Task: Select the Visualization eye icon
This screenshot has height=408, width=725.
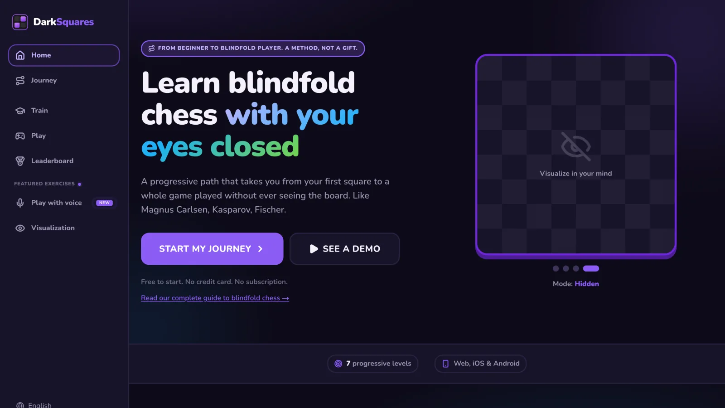Action: 20,228
